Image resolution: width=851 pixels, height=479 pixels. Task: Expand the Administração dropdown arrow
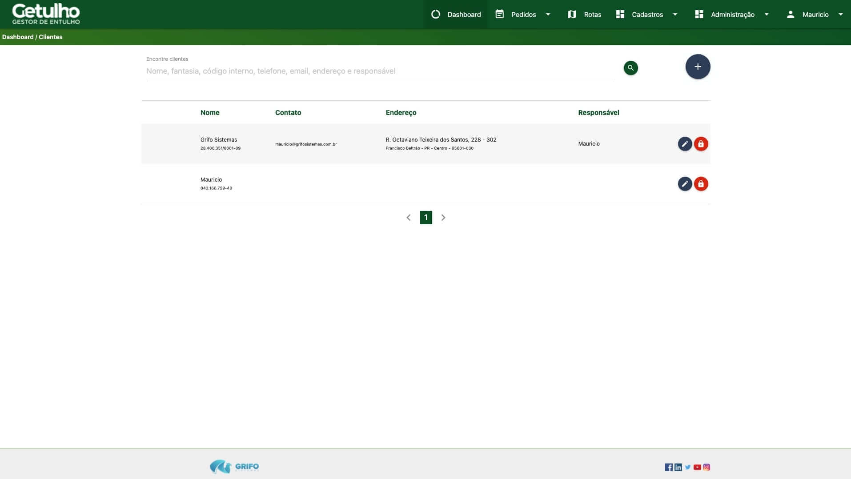(x=767, y=14)
